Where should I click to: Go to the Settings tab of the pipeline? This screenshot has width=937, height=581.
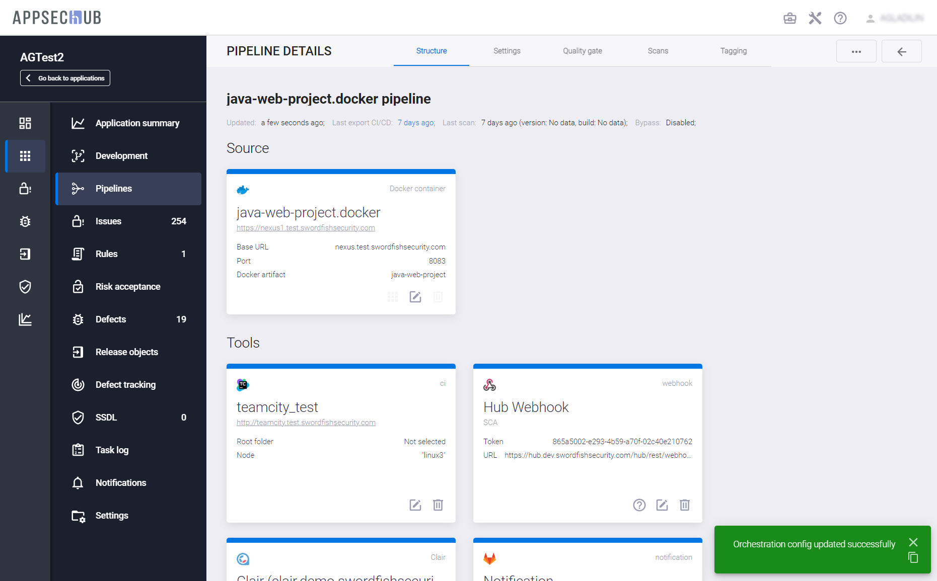click(507, 51)
